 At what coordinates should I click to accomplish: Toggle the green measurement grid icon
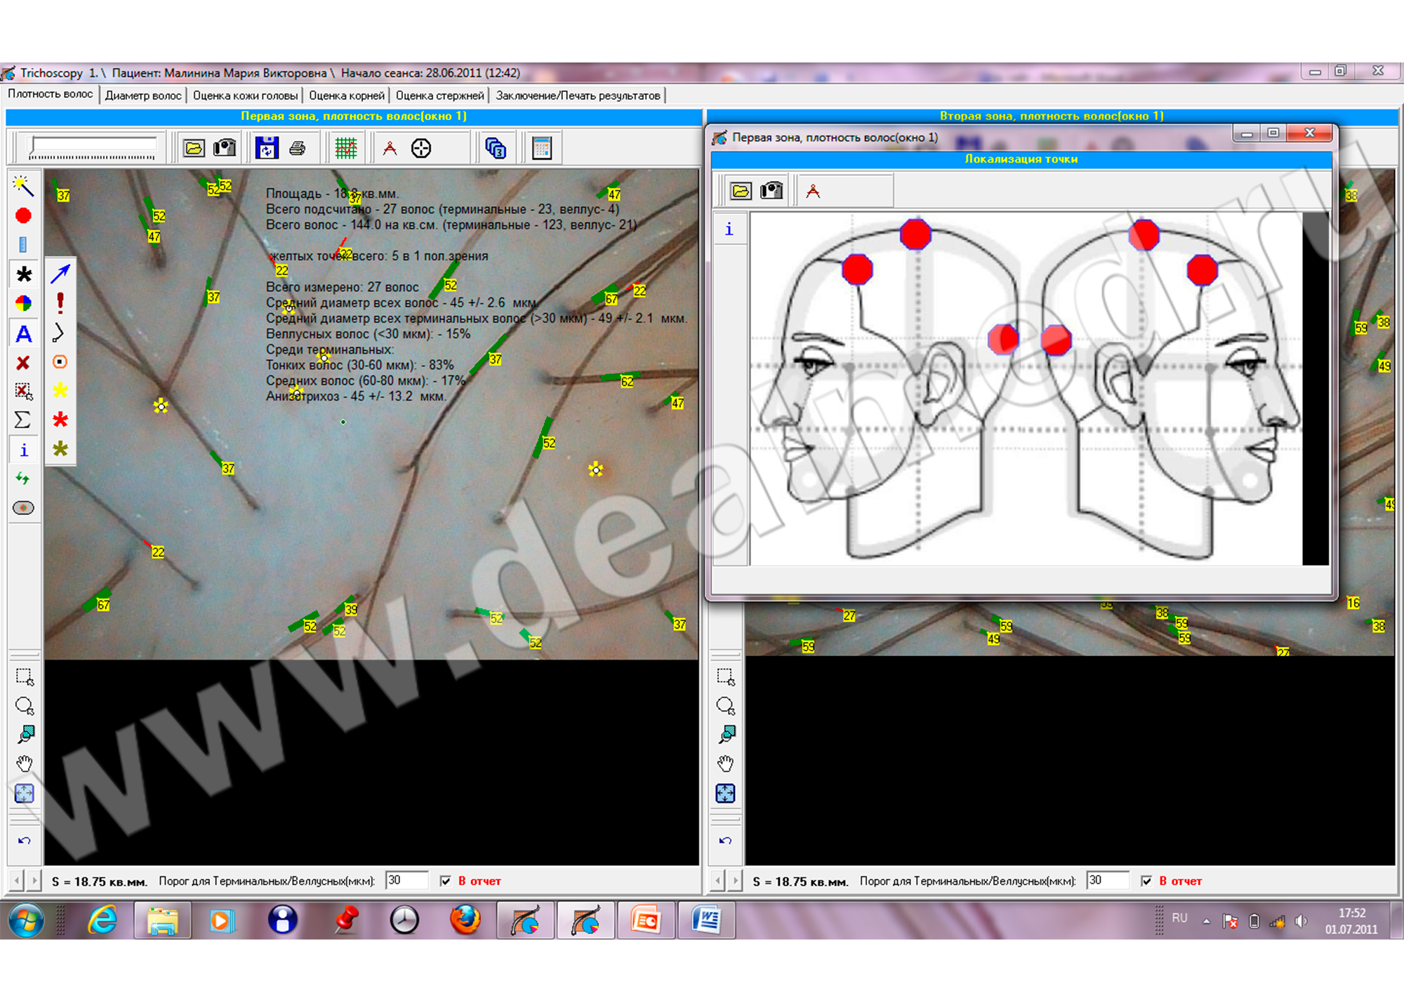coord(346,148)
